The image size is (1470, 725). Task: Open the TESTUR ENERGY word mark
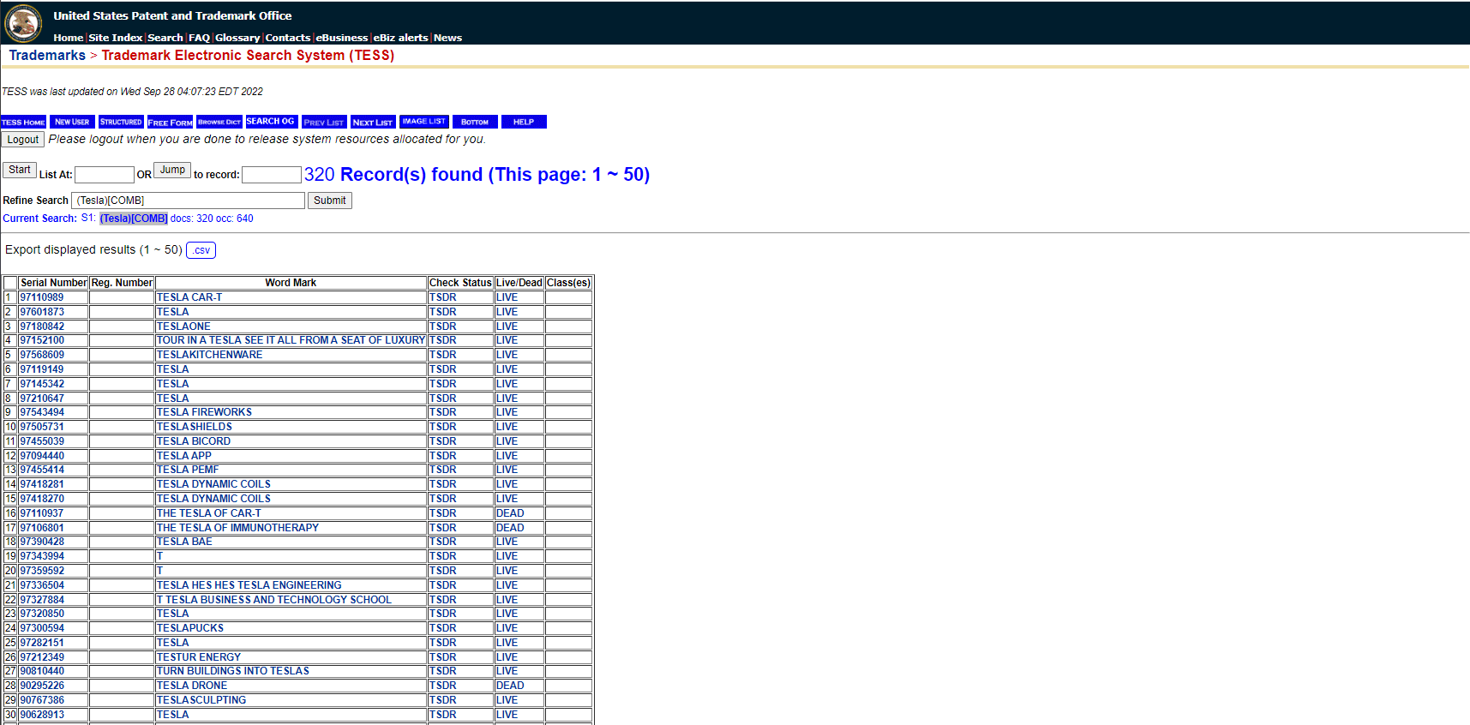[199, 657]
